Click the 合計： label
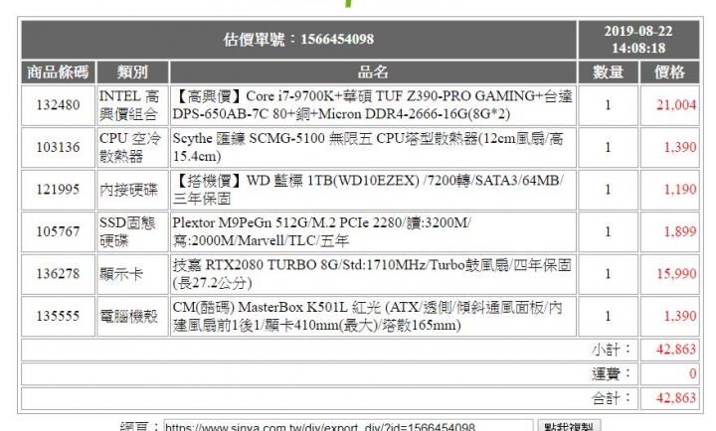The height and width of the screenshot is (431, 716). [612, 397]
